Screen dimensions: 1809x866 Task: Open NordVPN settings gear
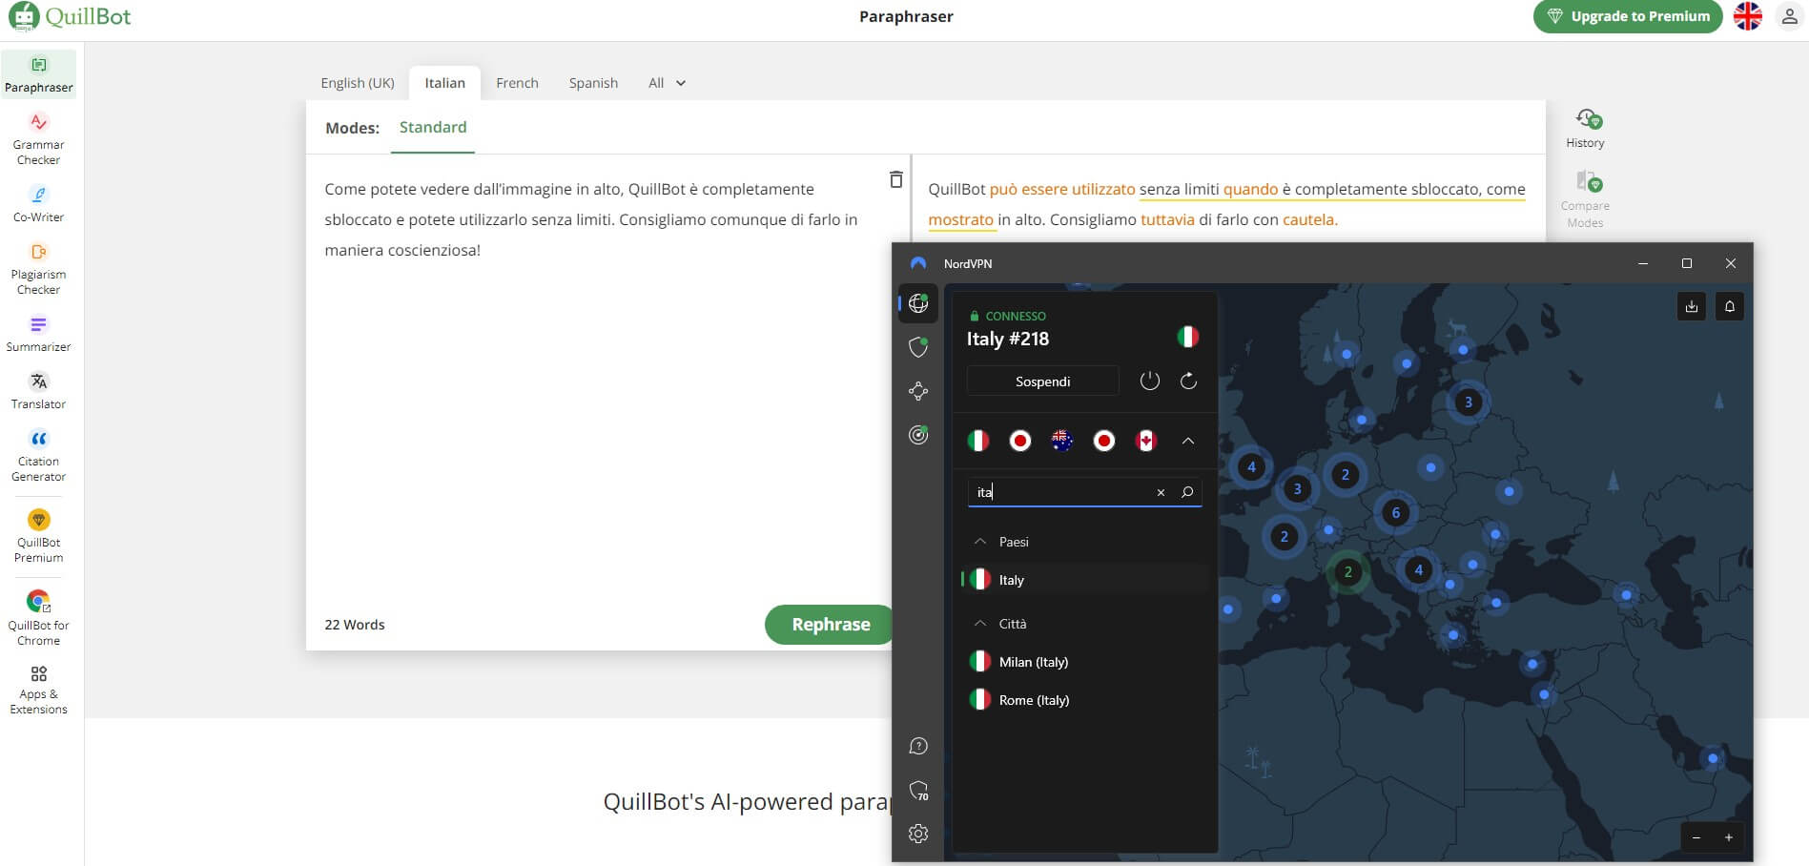click(918, 834)
